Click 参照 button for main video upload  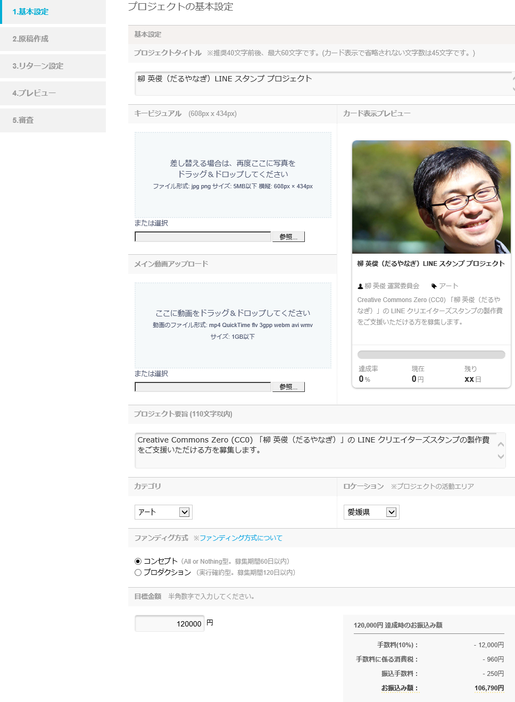(288, 387)
